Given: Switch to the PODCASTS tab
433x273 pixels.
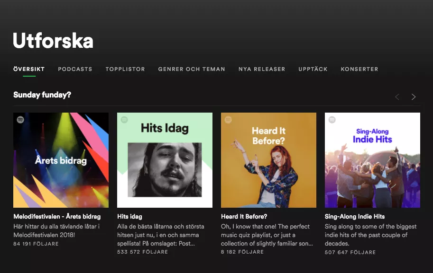Looking at the screenshot, I should coord(75,69).
